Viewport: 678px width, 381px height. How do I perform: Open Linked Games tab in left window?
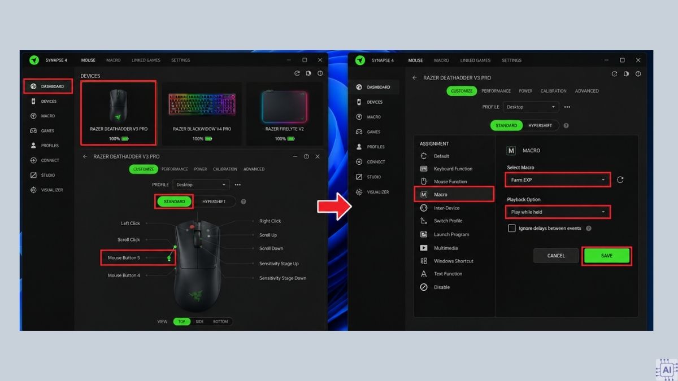(x=146, y=60)
